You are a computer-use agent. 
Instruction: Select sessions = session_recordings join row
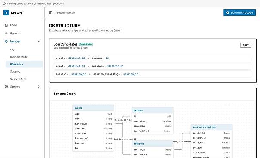click(x=153, y=74)
